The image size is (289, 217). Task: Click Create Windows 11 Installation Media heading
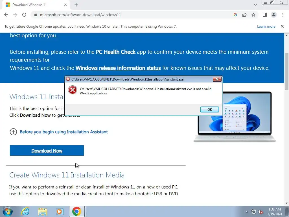[67, 175]
